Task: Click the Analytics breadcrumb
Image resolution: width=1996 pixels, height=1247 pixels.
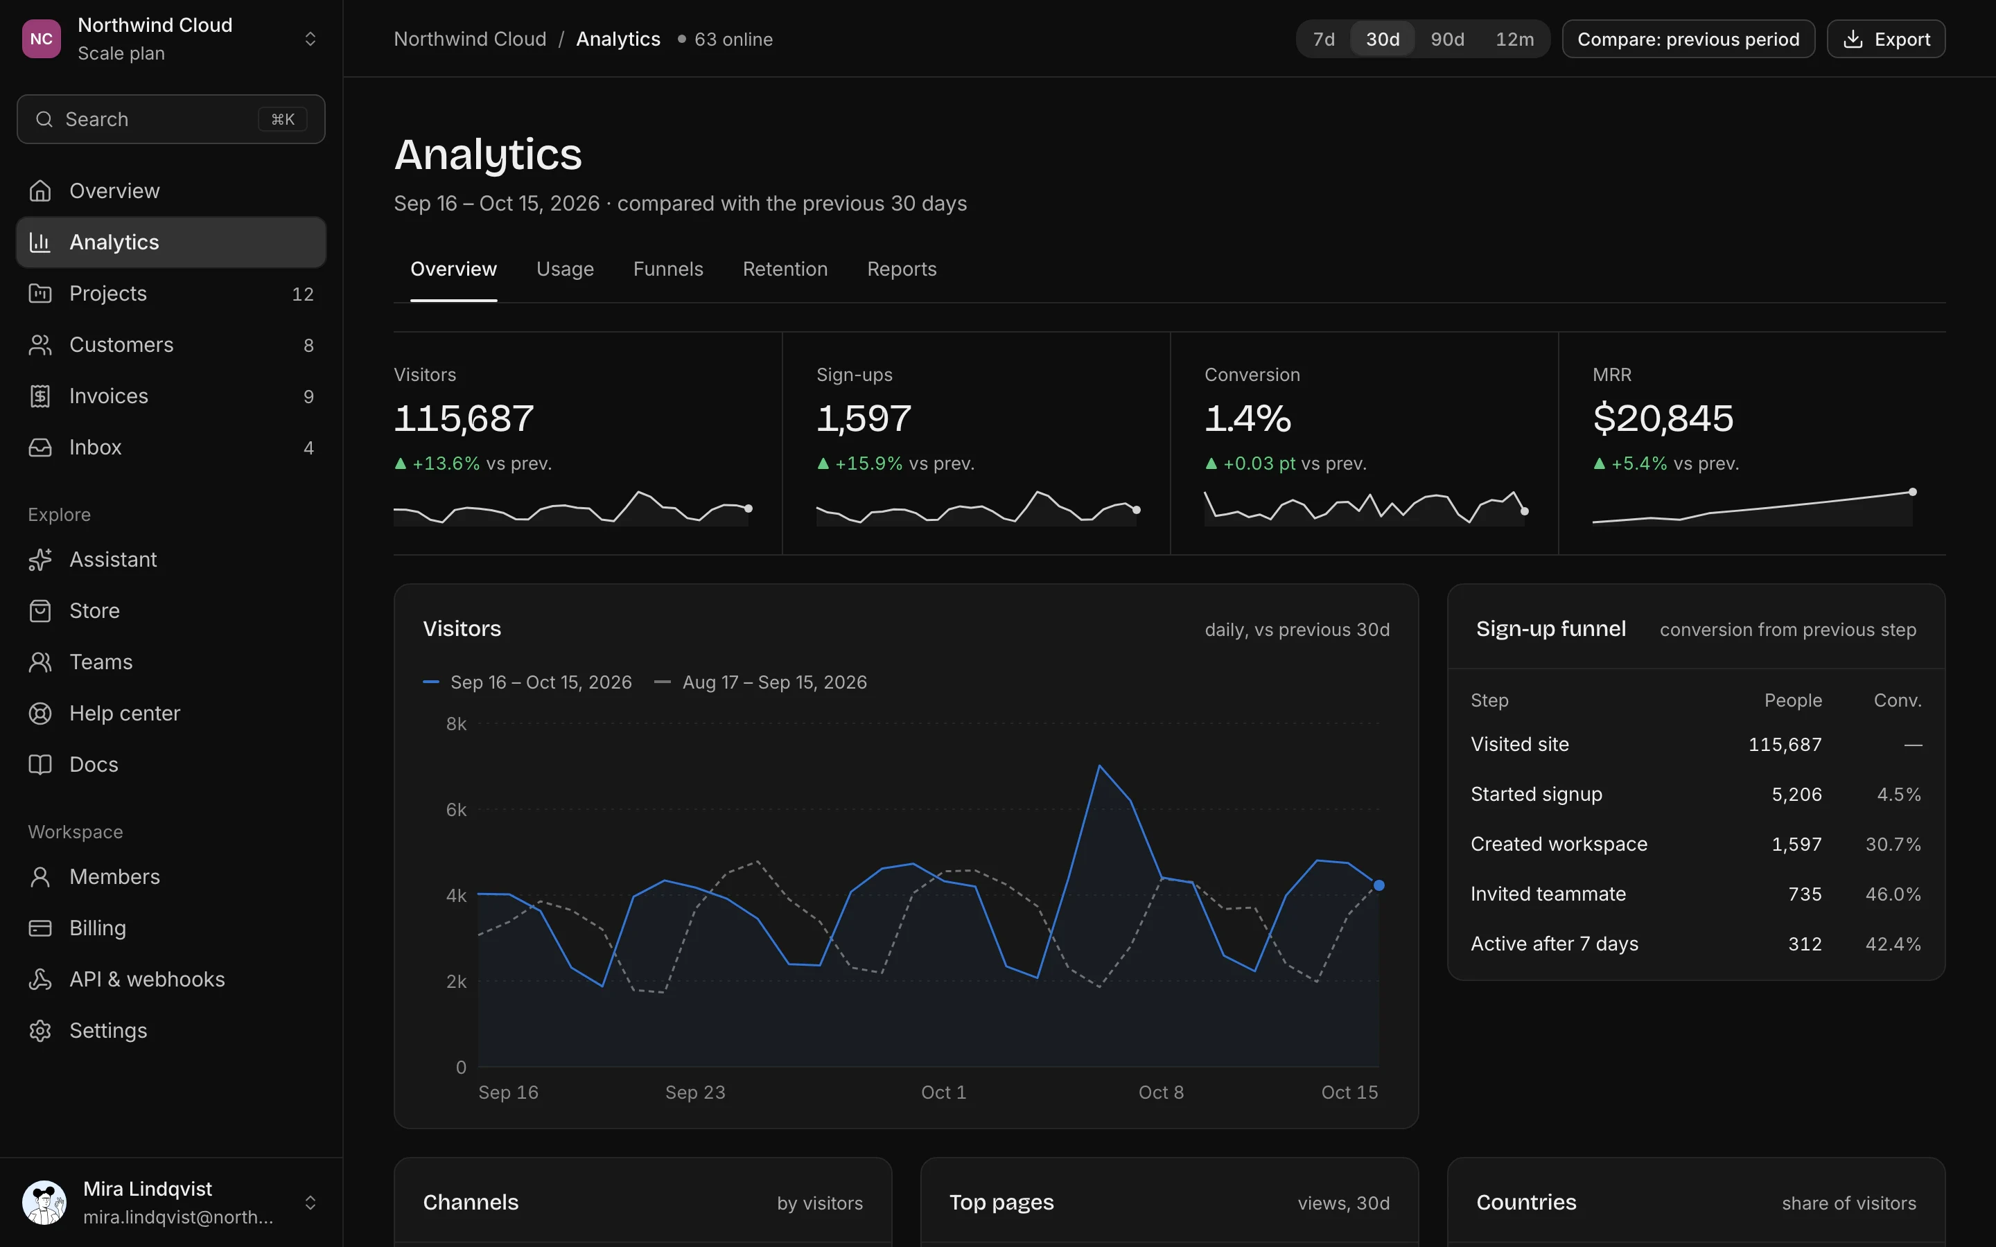Action: tap(618, 39)
